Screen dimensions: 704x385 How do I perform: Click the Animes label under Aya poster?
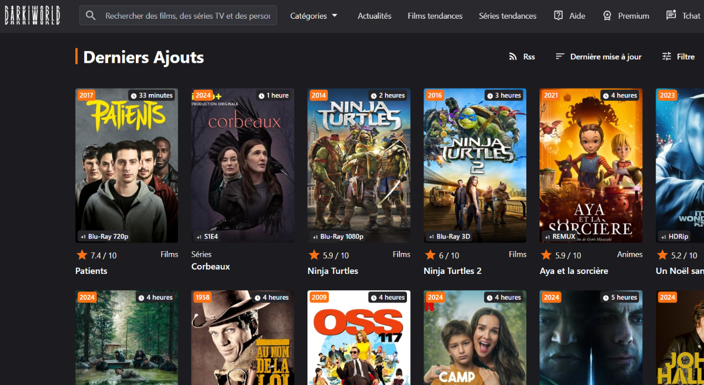[x=630, y=254]
